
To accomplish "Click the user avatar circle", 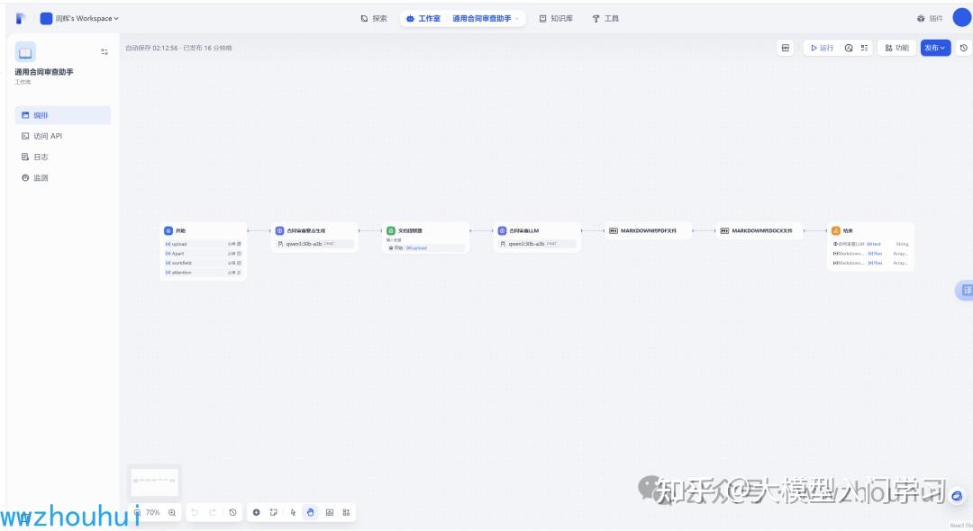I will (961, 18).
